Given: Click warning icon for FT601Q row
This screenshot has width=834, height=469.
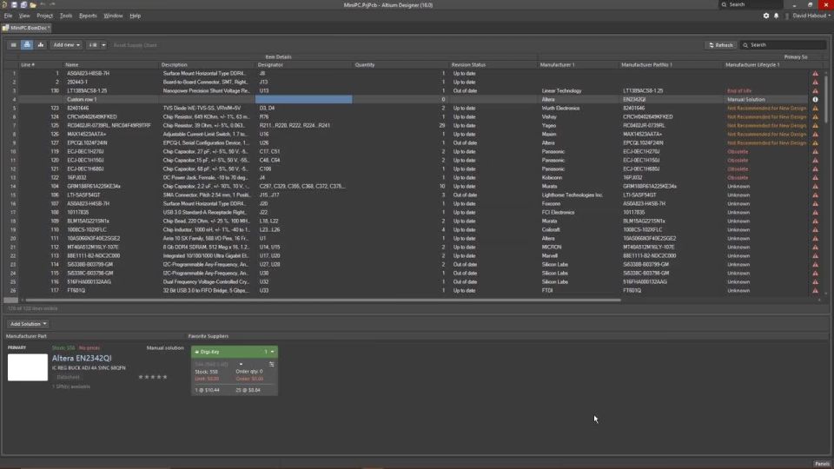Looking at the screenshot, I should [815, 290].
